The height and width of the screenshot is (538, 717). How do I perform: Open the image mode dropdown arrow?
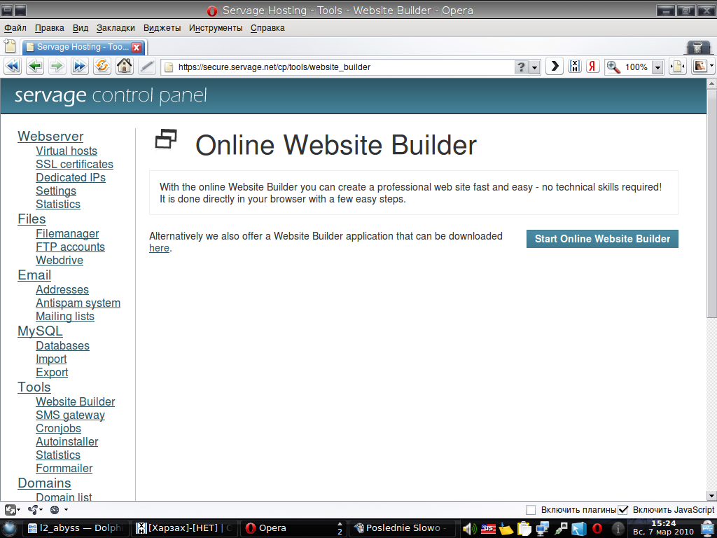click(711, 67)
